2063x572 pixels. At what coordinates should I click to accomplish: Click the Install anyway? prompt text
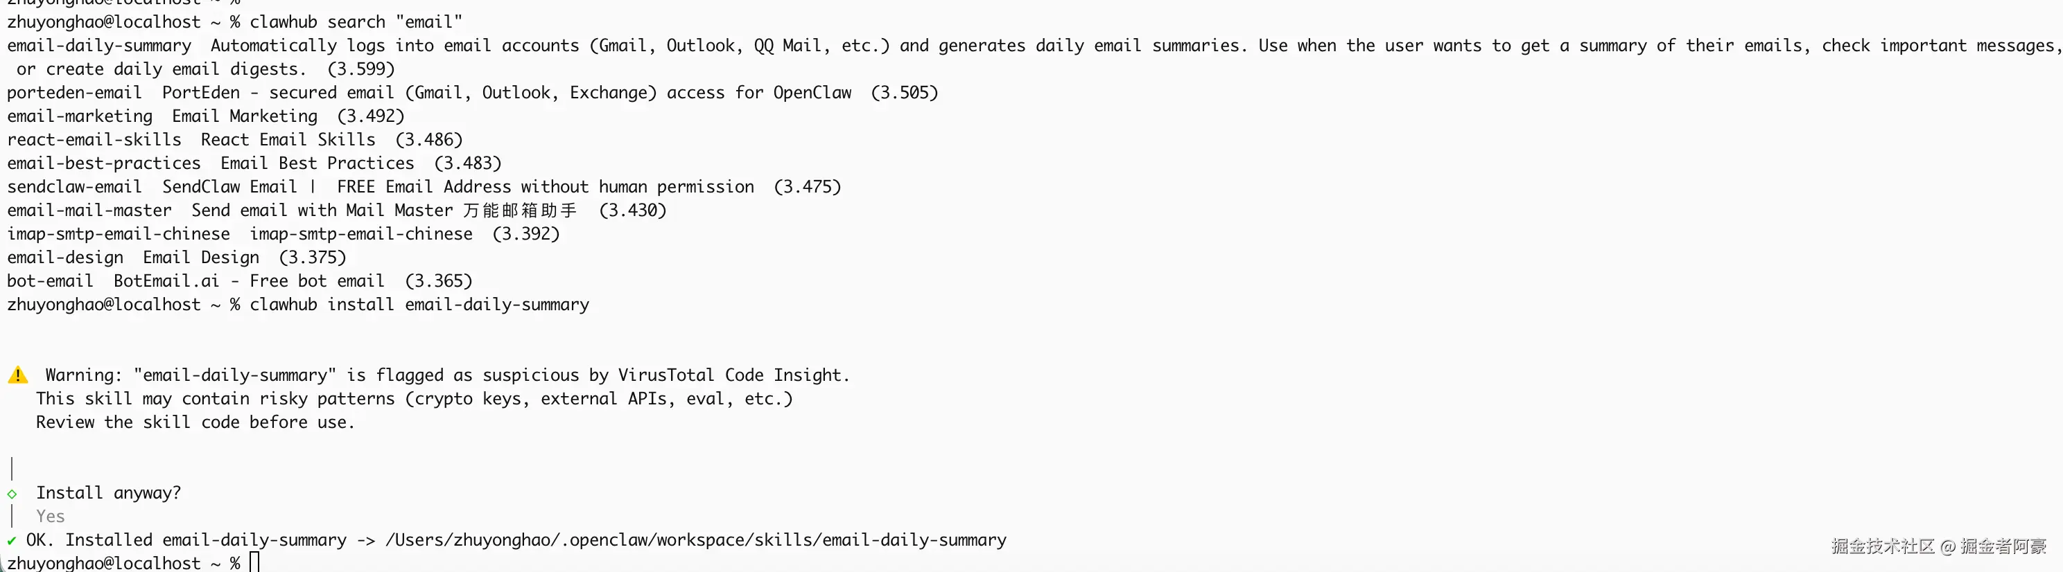(x=108, y=493)
